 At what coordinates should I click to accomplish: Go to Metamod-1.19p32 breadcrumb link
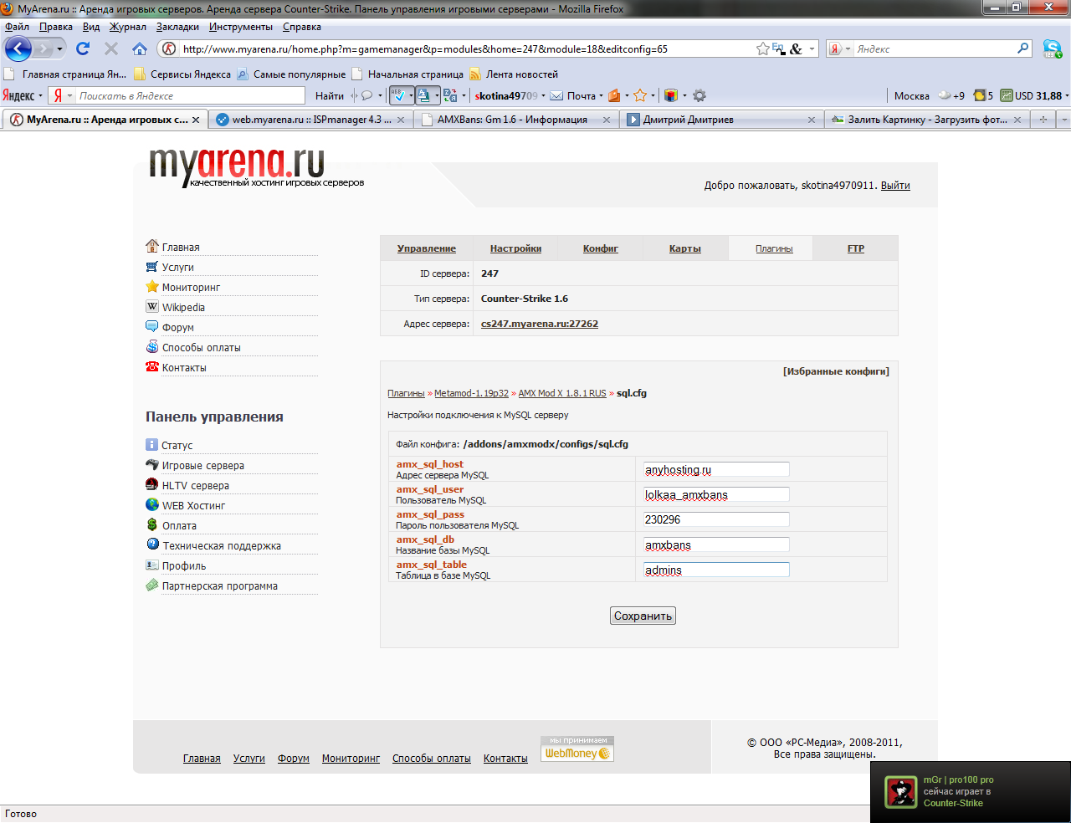click(471, 393)
